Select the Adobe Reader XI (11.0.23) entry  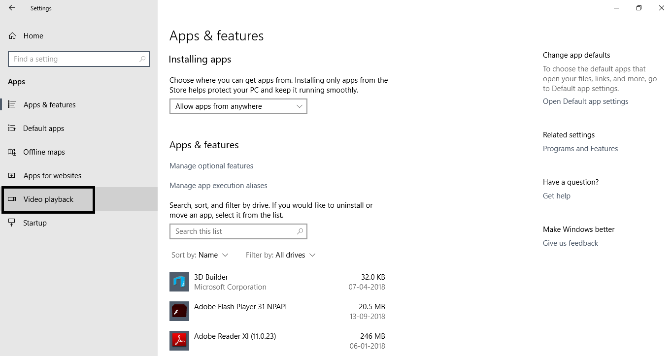point(235,336)
